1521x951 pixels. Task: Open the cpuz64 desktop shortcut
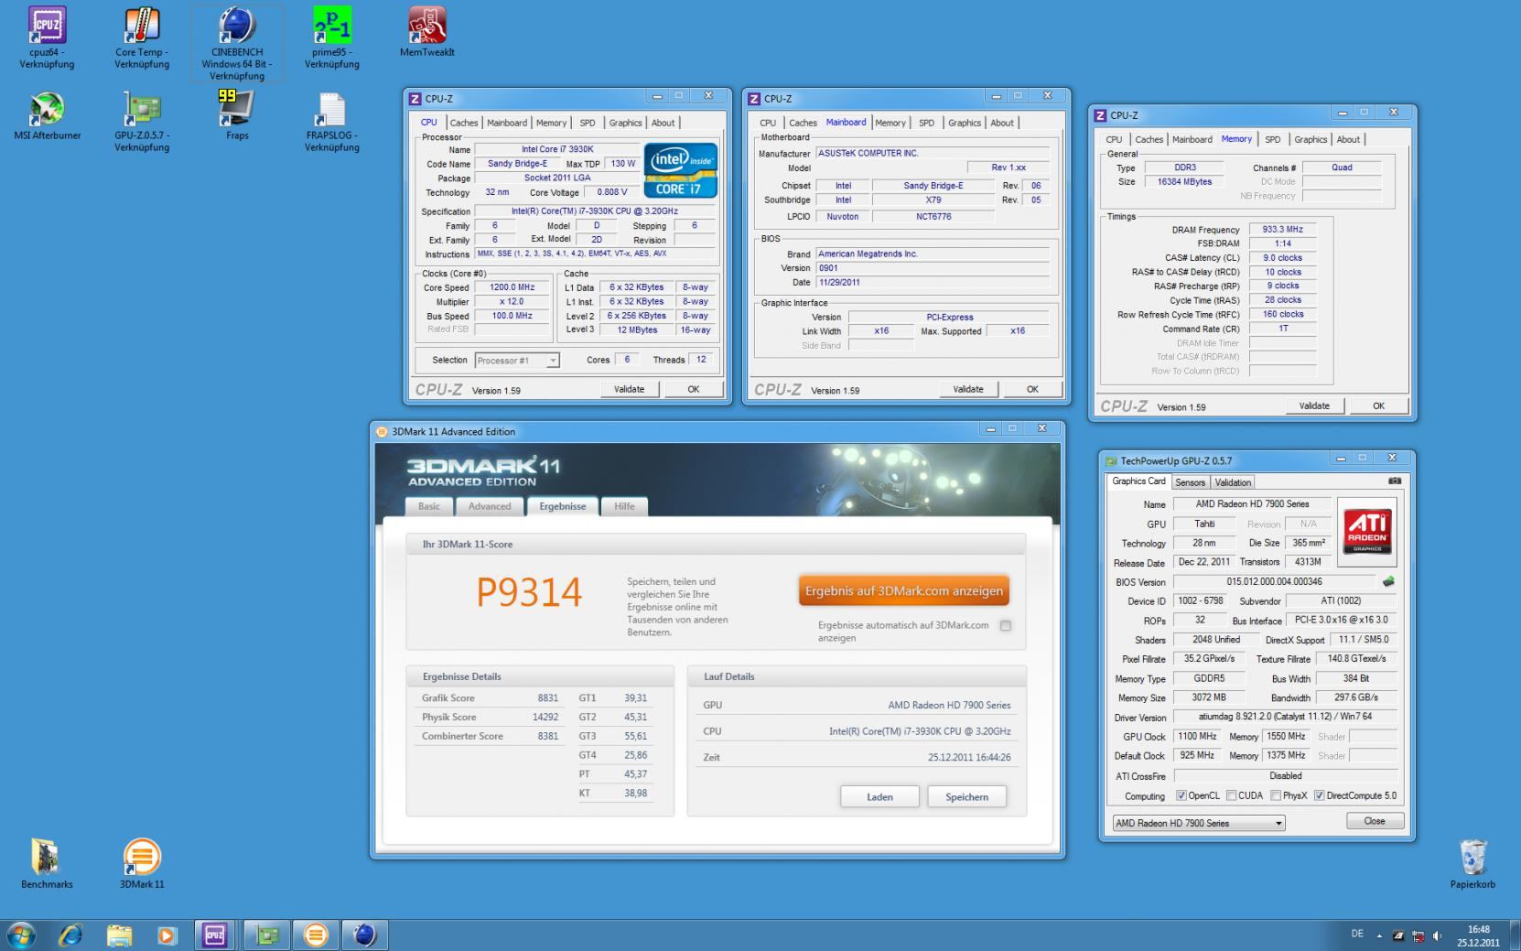tap(47, 38)
